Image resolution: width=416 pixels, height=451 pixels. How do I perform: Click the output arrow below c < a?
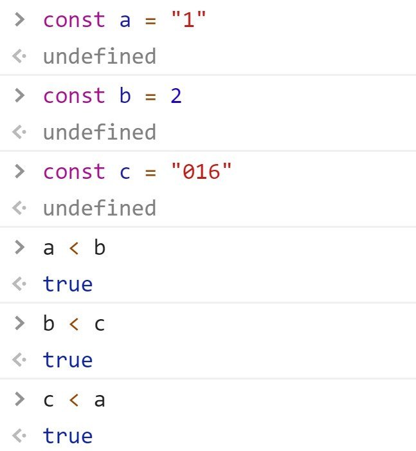(19, 436)
